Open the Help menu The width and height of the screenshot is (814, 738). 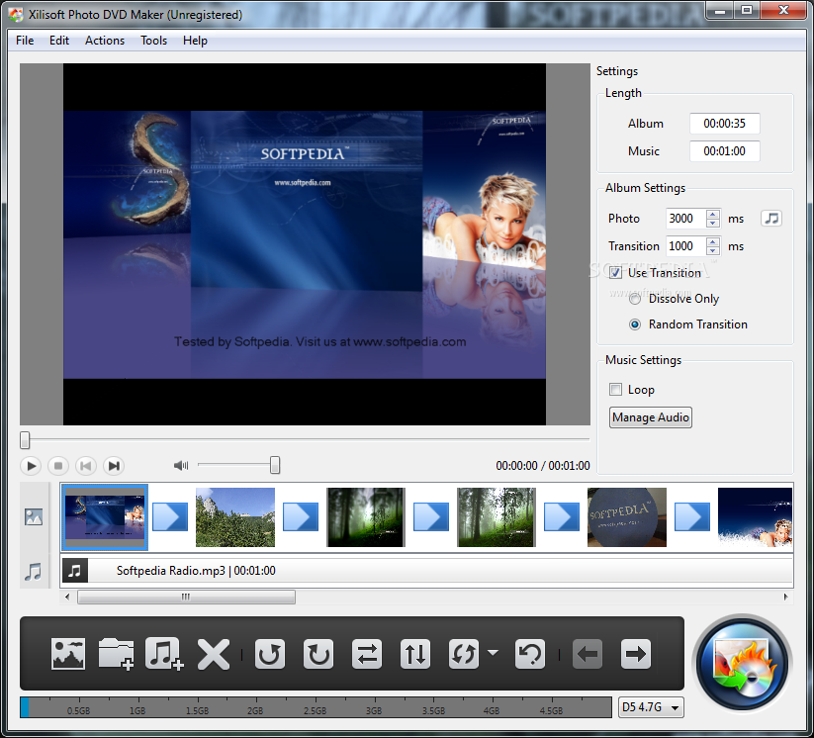(x=195, y=41)
